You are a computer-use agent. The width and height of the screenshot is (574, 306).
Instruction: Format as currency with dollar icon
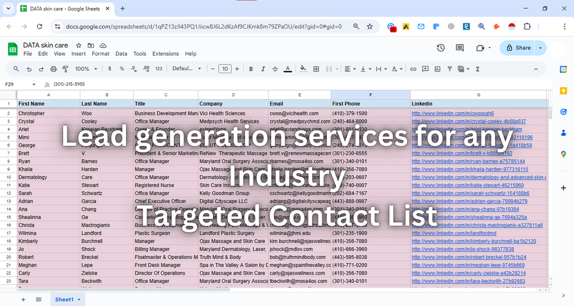(110, 69)
